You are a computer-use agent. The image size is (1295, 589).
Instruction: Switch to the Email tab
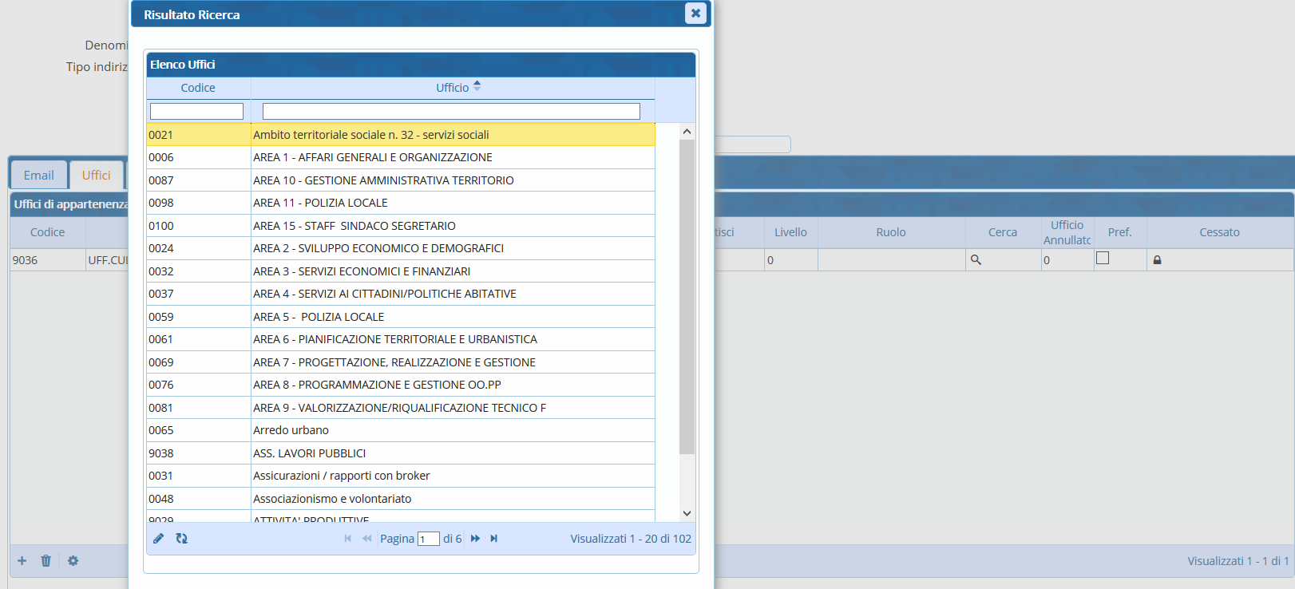pos(38,176)
